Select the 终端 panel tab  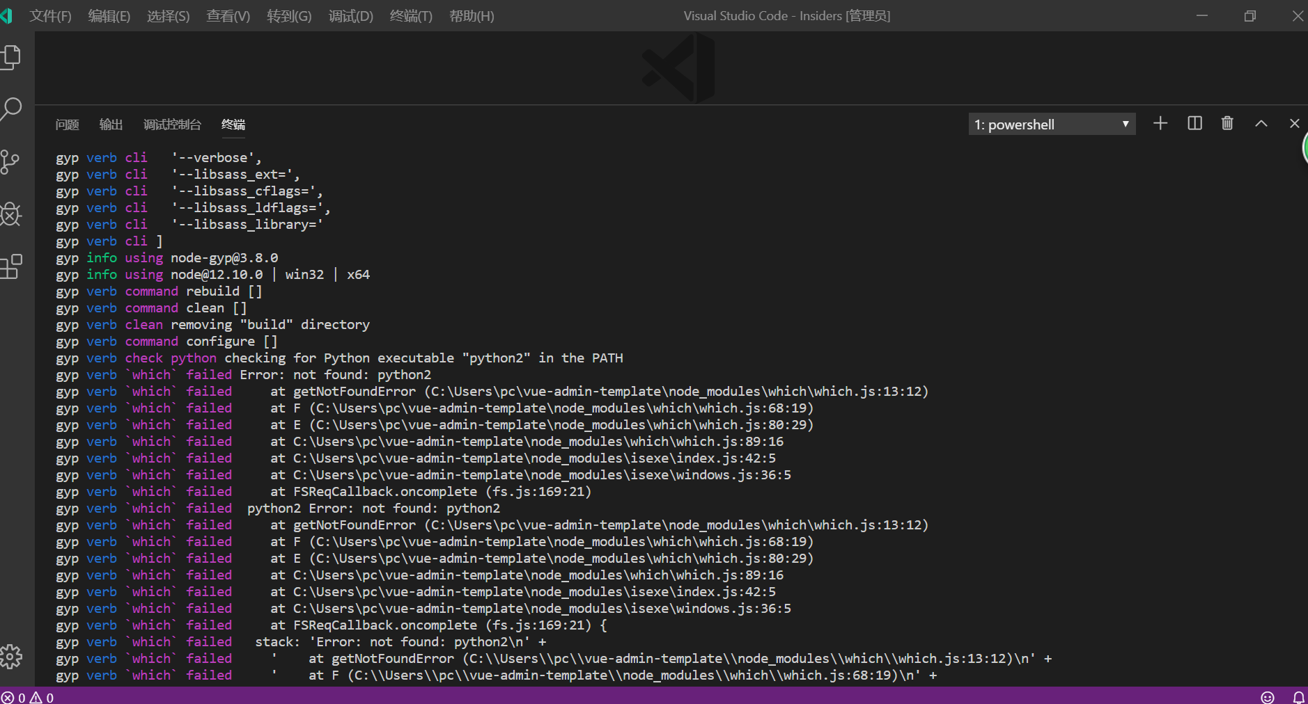(233, 125)
